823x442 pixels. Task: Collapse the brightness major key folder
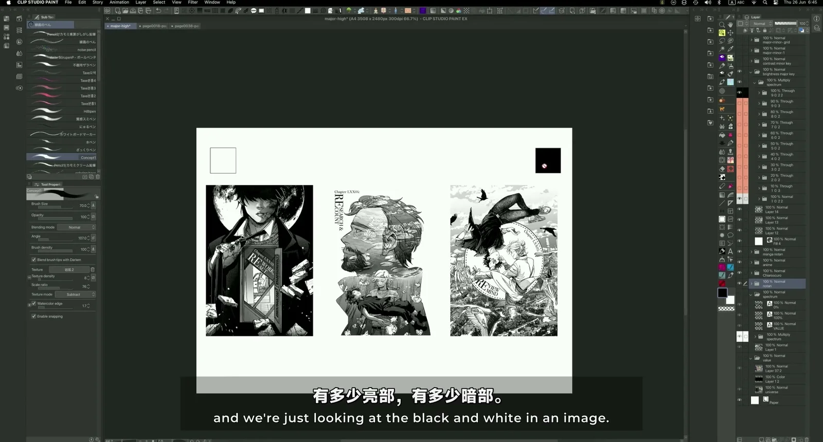(751, 71)
